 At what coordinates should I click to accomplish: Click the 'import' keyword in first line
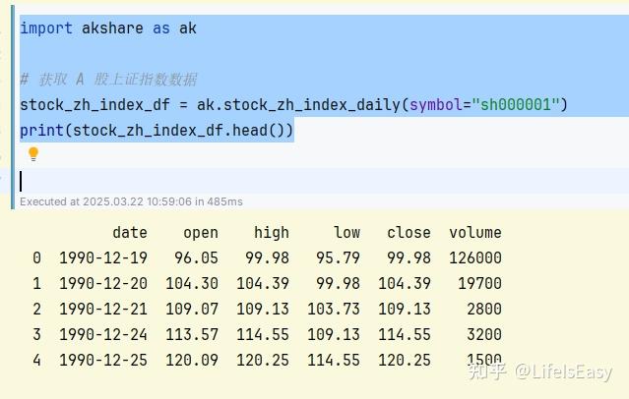[45, 28]
